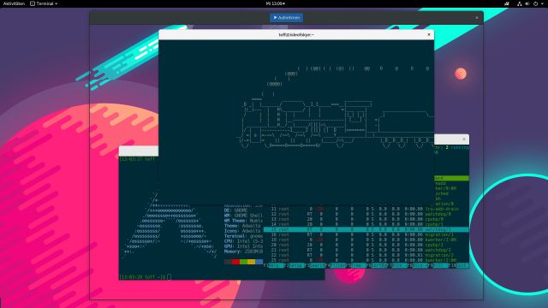Click the neofetch line 'Theme: Adwaita'
Image resolution: width=548 pixels, height=308 pixels.
tap(242, 226)
